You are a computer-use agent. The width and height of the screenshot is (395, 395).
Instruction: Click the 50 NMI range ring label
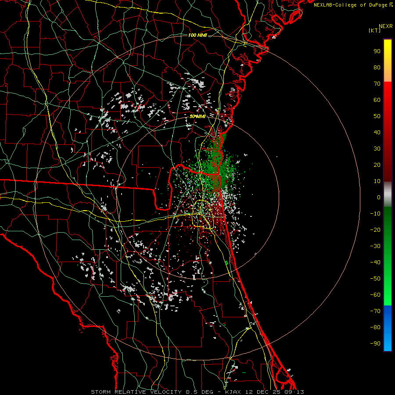click(x=197, y=116)
